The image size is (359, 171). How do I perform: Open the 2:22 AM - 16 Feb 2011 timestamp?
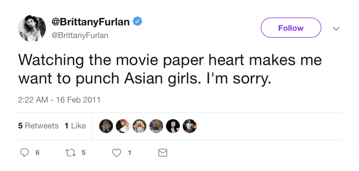tap(59, 100)
